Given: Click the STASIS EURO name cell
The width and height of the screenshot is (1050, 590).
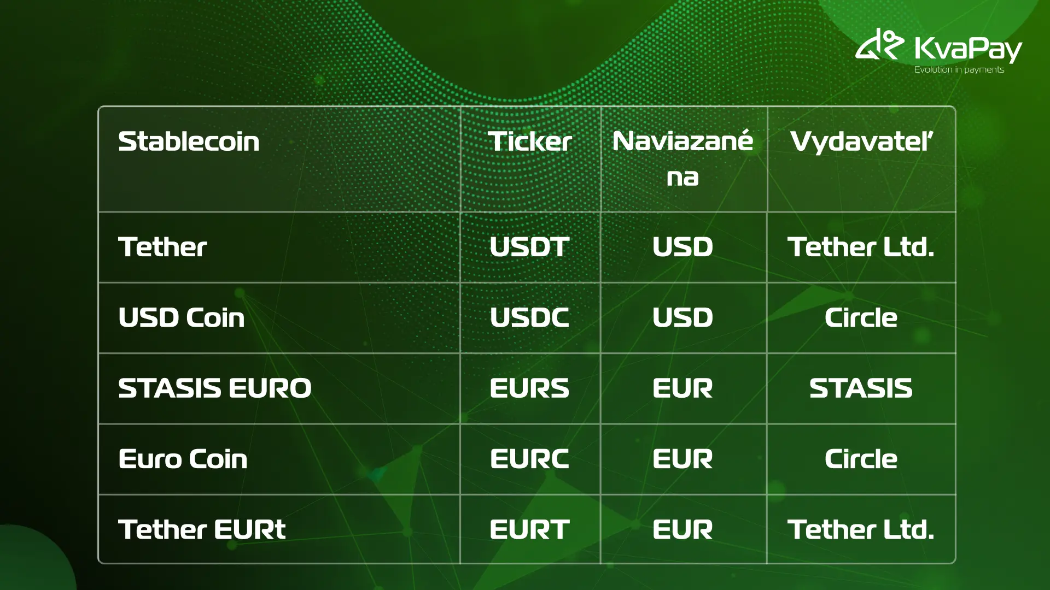Looking at the screenshot, I should click(214, 388).
